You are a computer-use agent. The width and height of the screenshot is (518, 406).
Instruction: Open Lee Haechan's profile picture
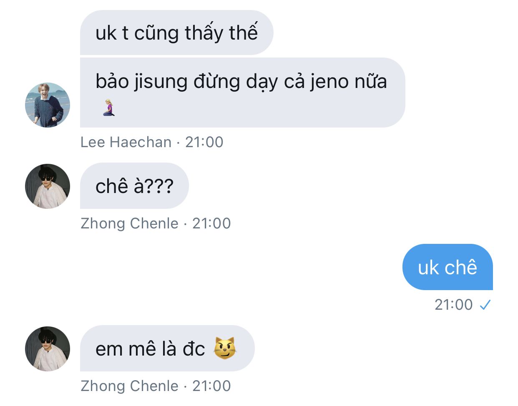(x=48, y=105)
